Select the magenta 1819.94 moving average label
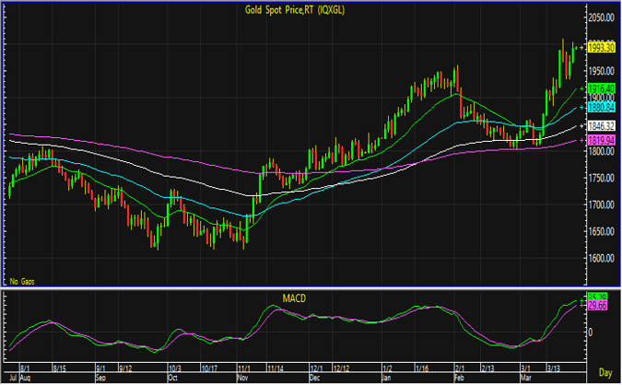This screenshot has width=622, height=385. (602, 140)
